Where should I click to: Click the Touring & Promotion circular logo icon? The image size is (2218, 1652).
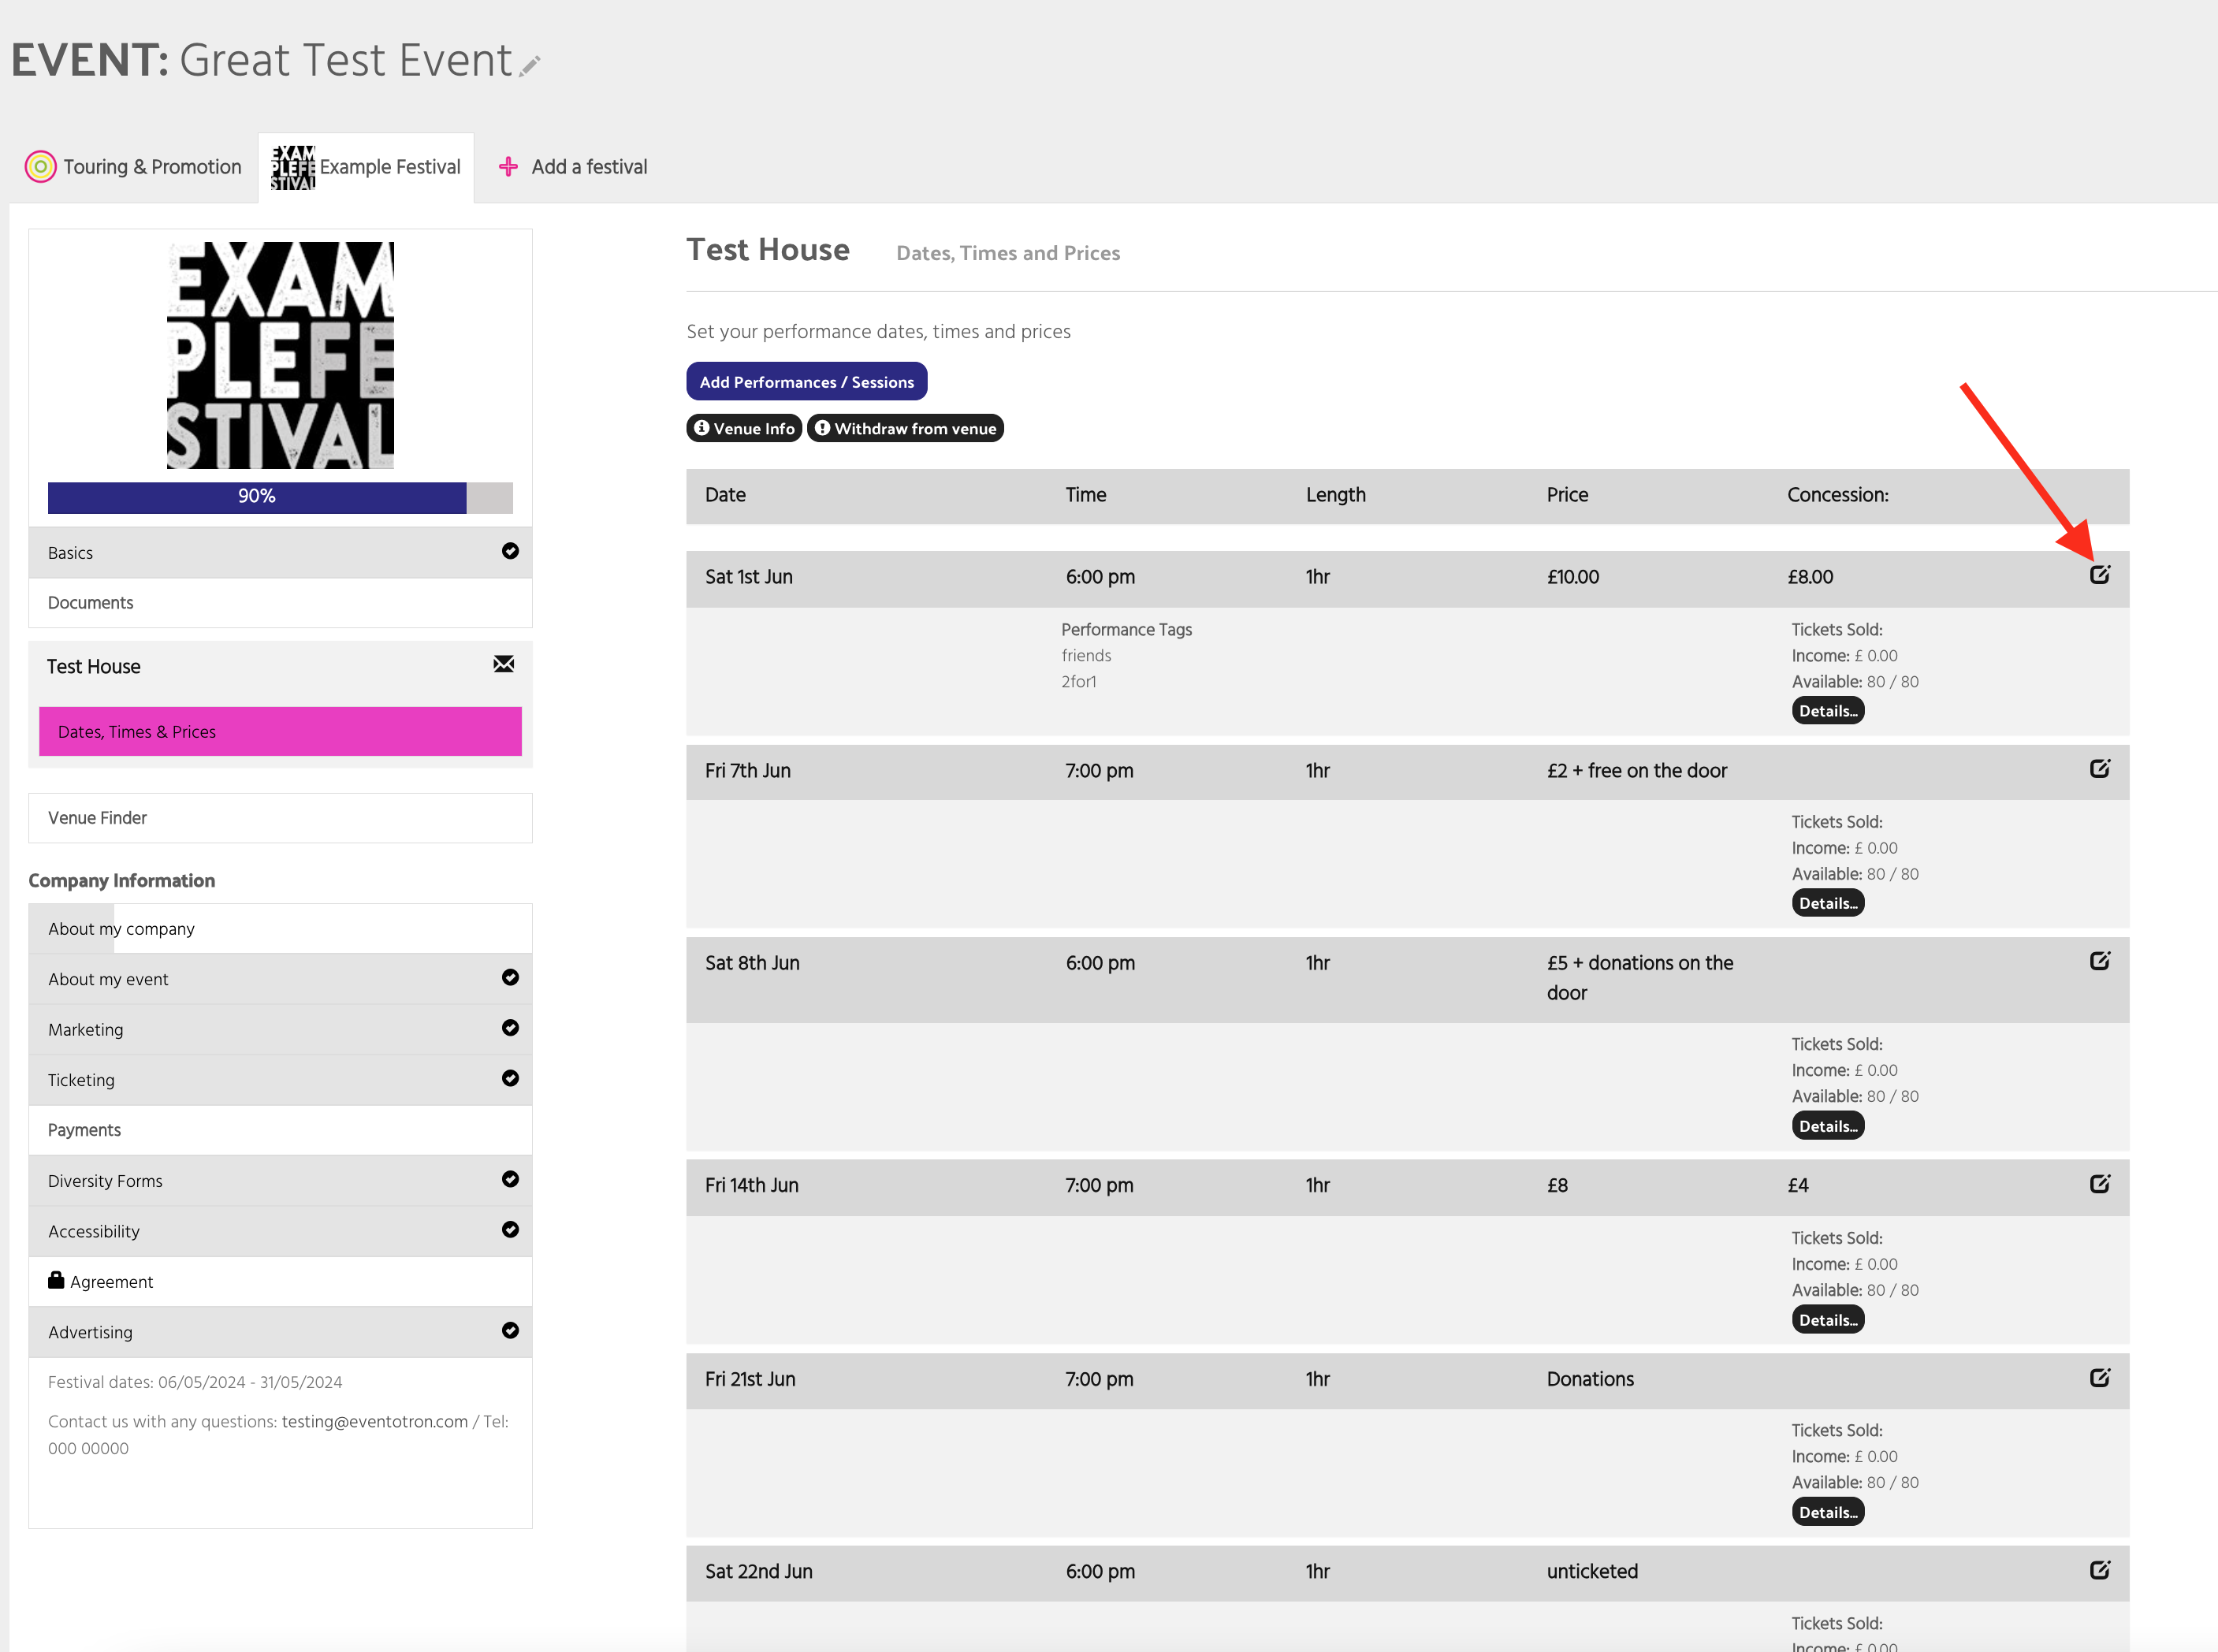point(40,166)
